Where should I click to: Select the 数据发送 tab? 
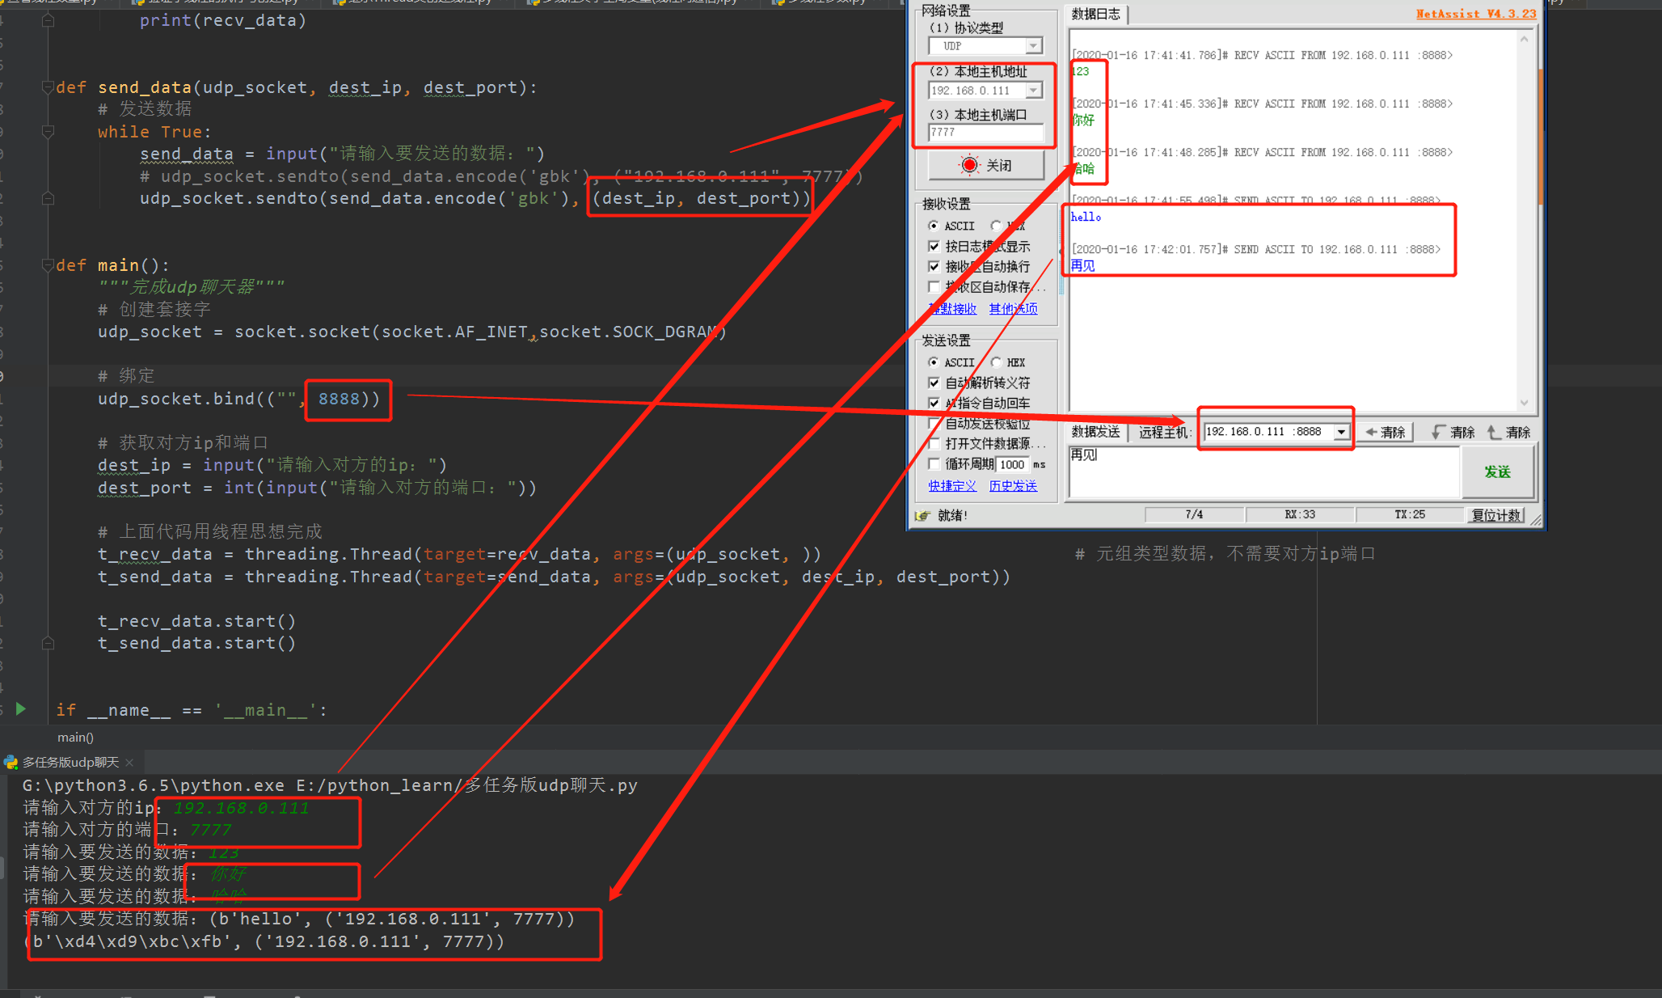[1095, 432]
